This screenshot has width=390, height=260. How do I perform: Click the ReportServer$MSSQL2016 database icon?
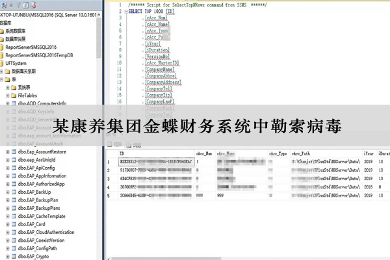coord(2,47)
